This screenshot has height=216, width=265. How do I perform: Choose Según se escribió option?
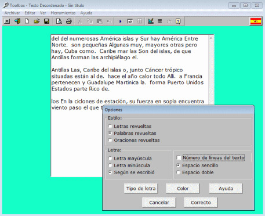131,172
